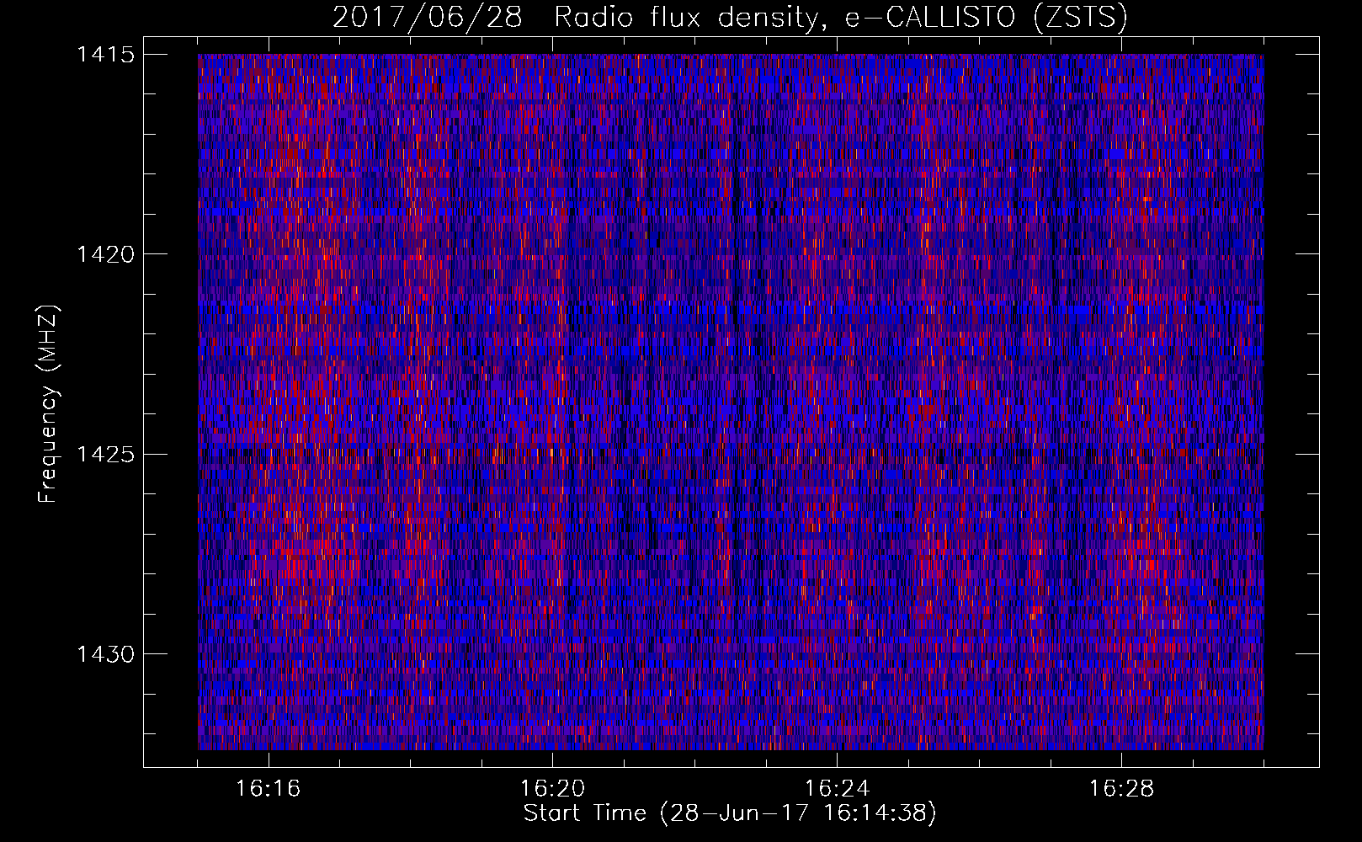Click the 16:20 time axis label
The image size is (1362, 842).
[x=552, y=789]
